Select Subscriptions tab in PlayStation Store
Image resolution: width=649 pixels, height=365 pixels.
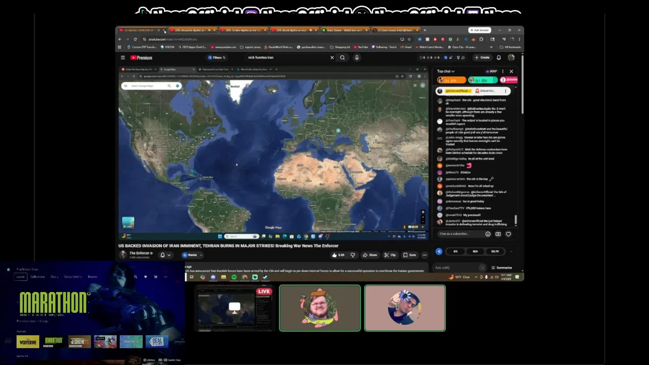coord(73,277)
